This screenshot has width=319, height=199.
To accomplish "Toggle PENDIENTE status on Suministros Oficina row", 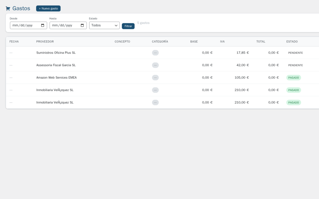I will 295,53.
